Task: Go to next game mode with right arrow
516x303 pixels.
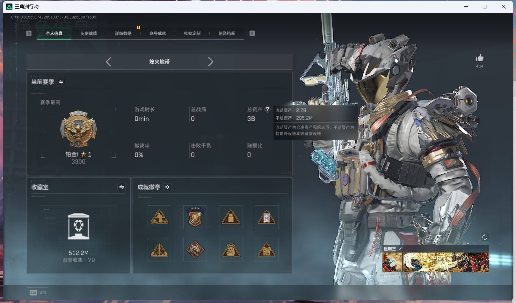Action: coord(210,62)
